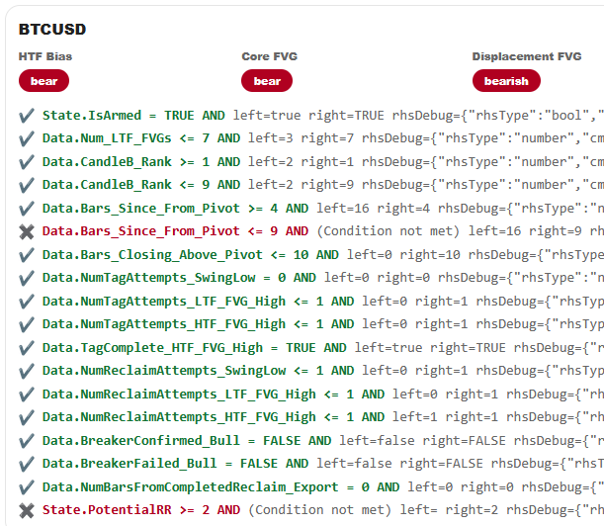Click the Displacement FVG bearish badge
This screenshot has height=526, width=604.
506,81
